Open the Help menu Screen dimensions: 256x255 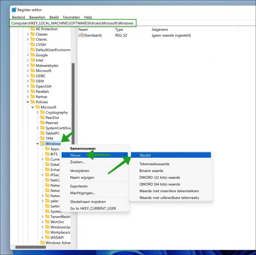coord(88,17)
